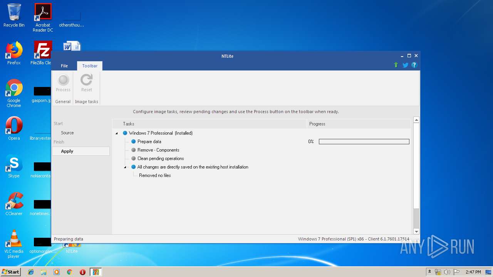The height and width of the screenshot is (277, 493).
Task: Open the Skype desktop shortcut
Action: pyautogui.click(x=14, y=166)
